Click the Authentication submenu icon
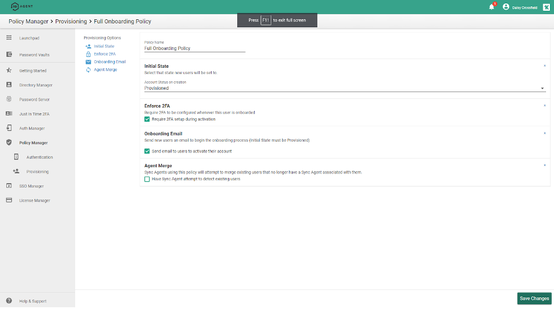This screenshot has width=554, height=311. click(x=16, y=157)
